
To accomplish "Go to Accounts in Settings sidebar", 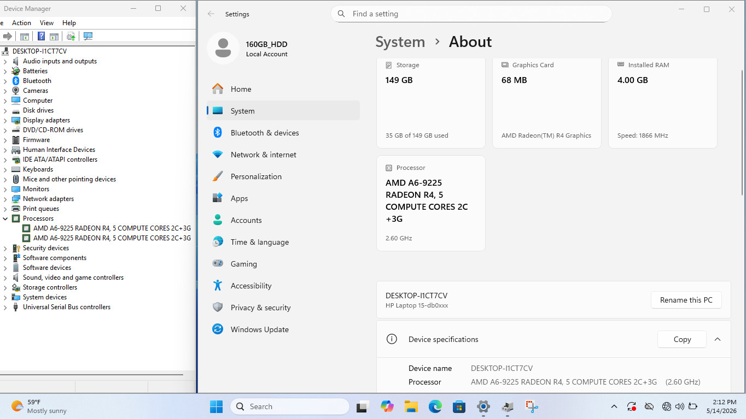I will pos(283,220).
